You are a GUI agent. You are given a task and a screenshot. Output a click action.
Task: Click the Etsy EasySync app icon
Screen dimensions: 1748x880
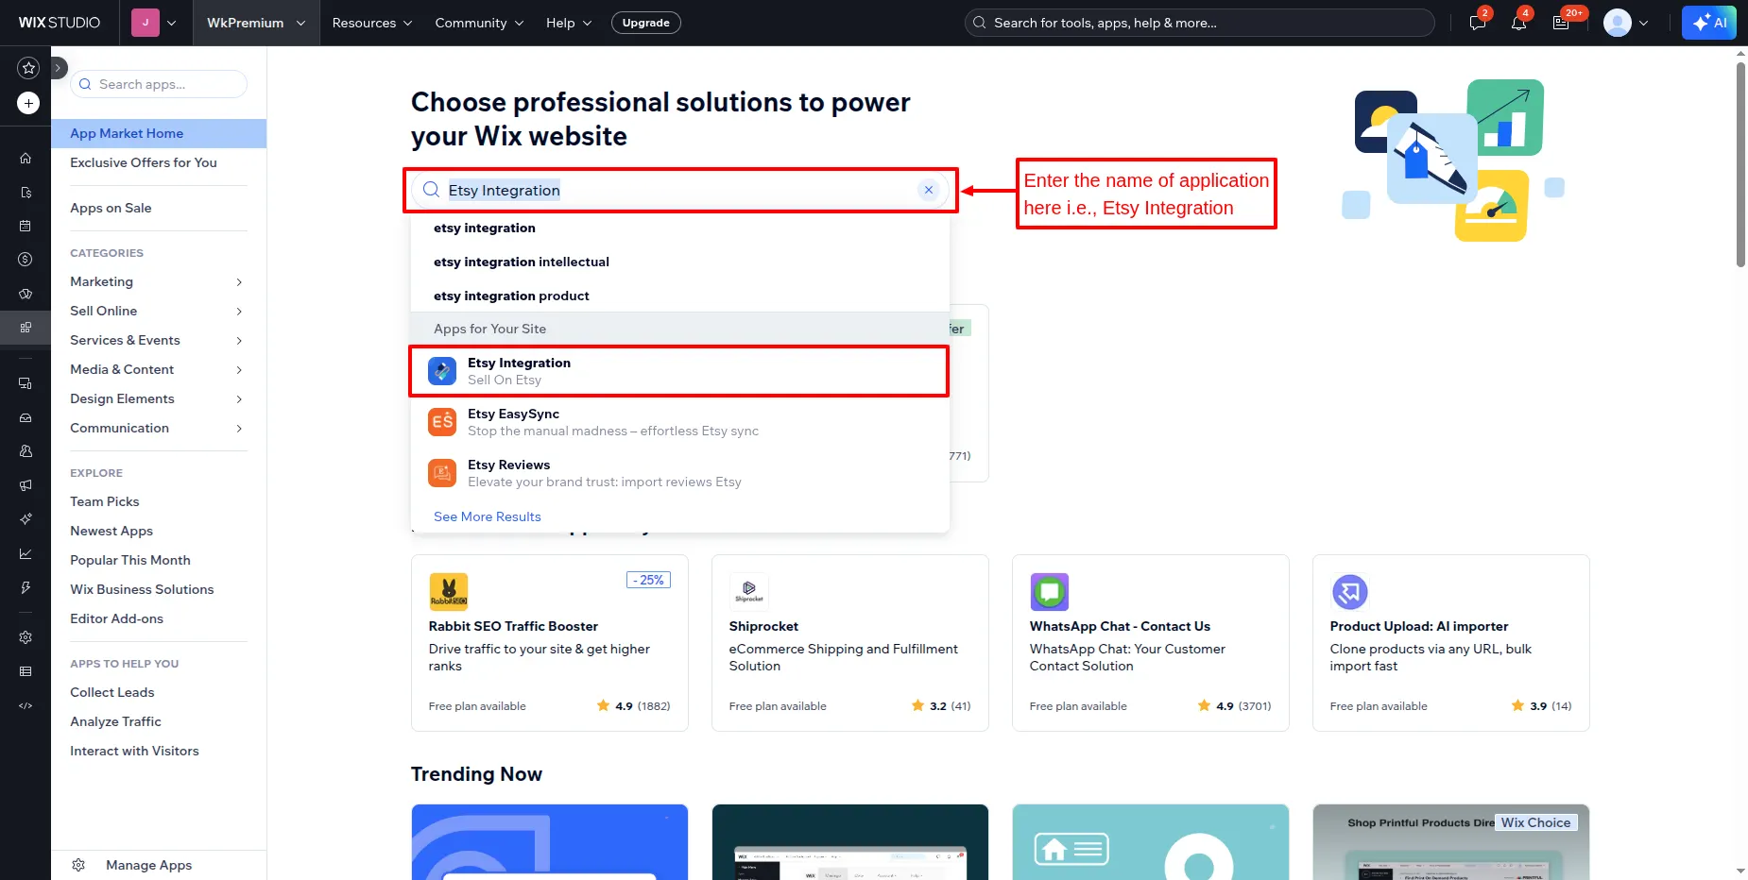pos(441,422)
